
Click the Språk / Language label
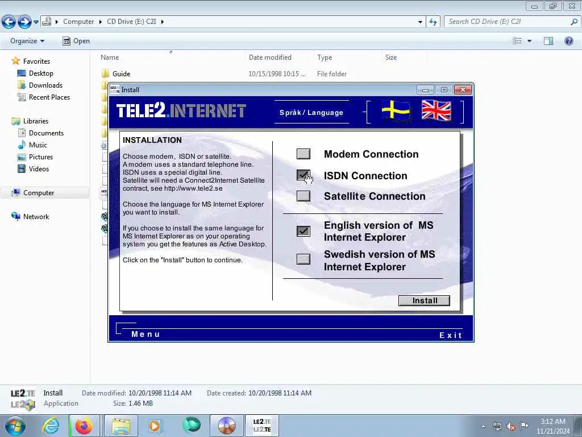[x=311, y=113]
